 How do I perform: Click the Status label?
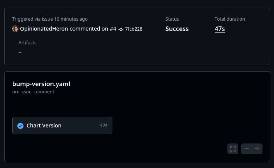tap(172, 19)
